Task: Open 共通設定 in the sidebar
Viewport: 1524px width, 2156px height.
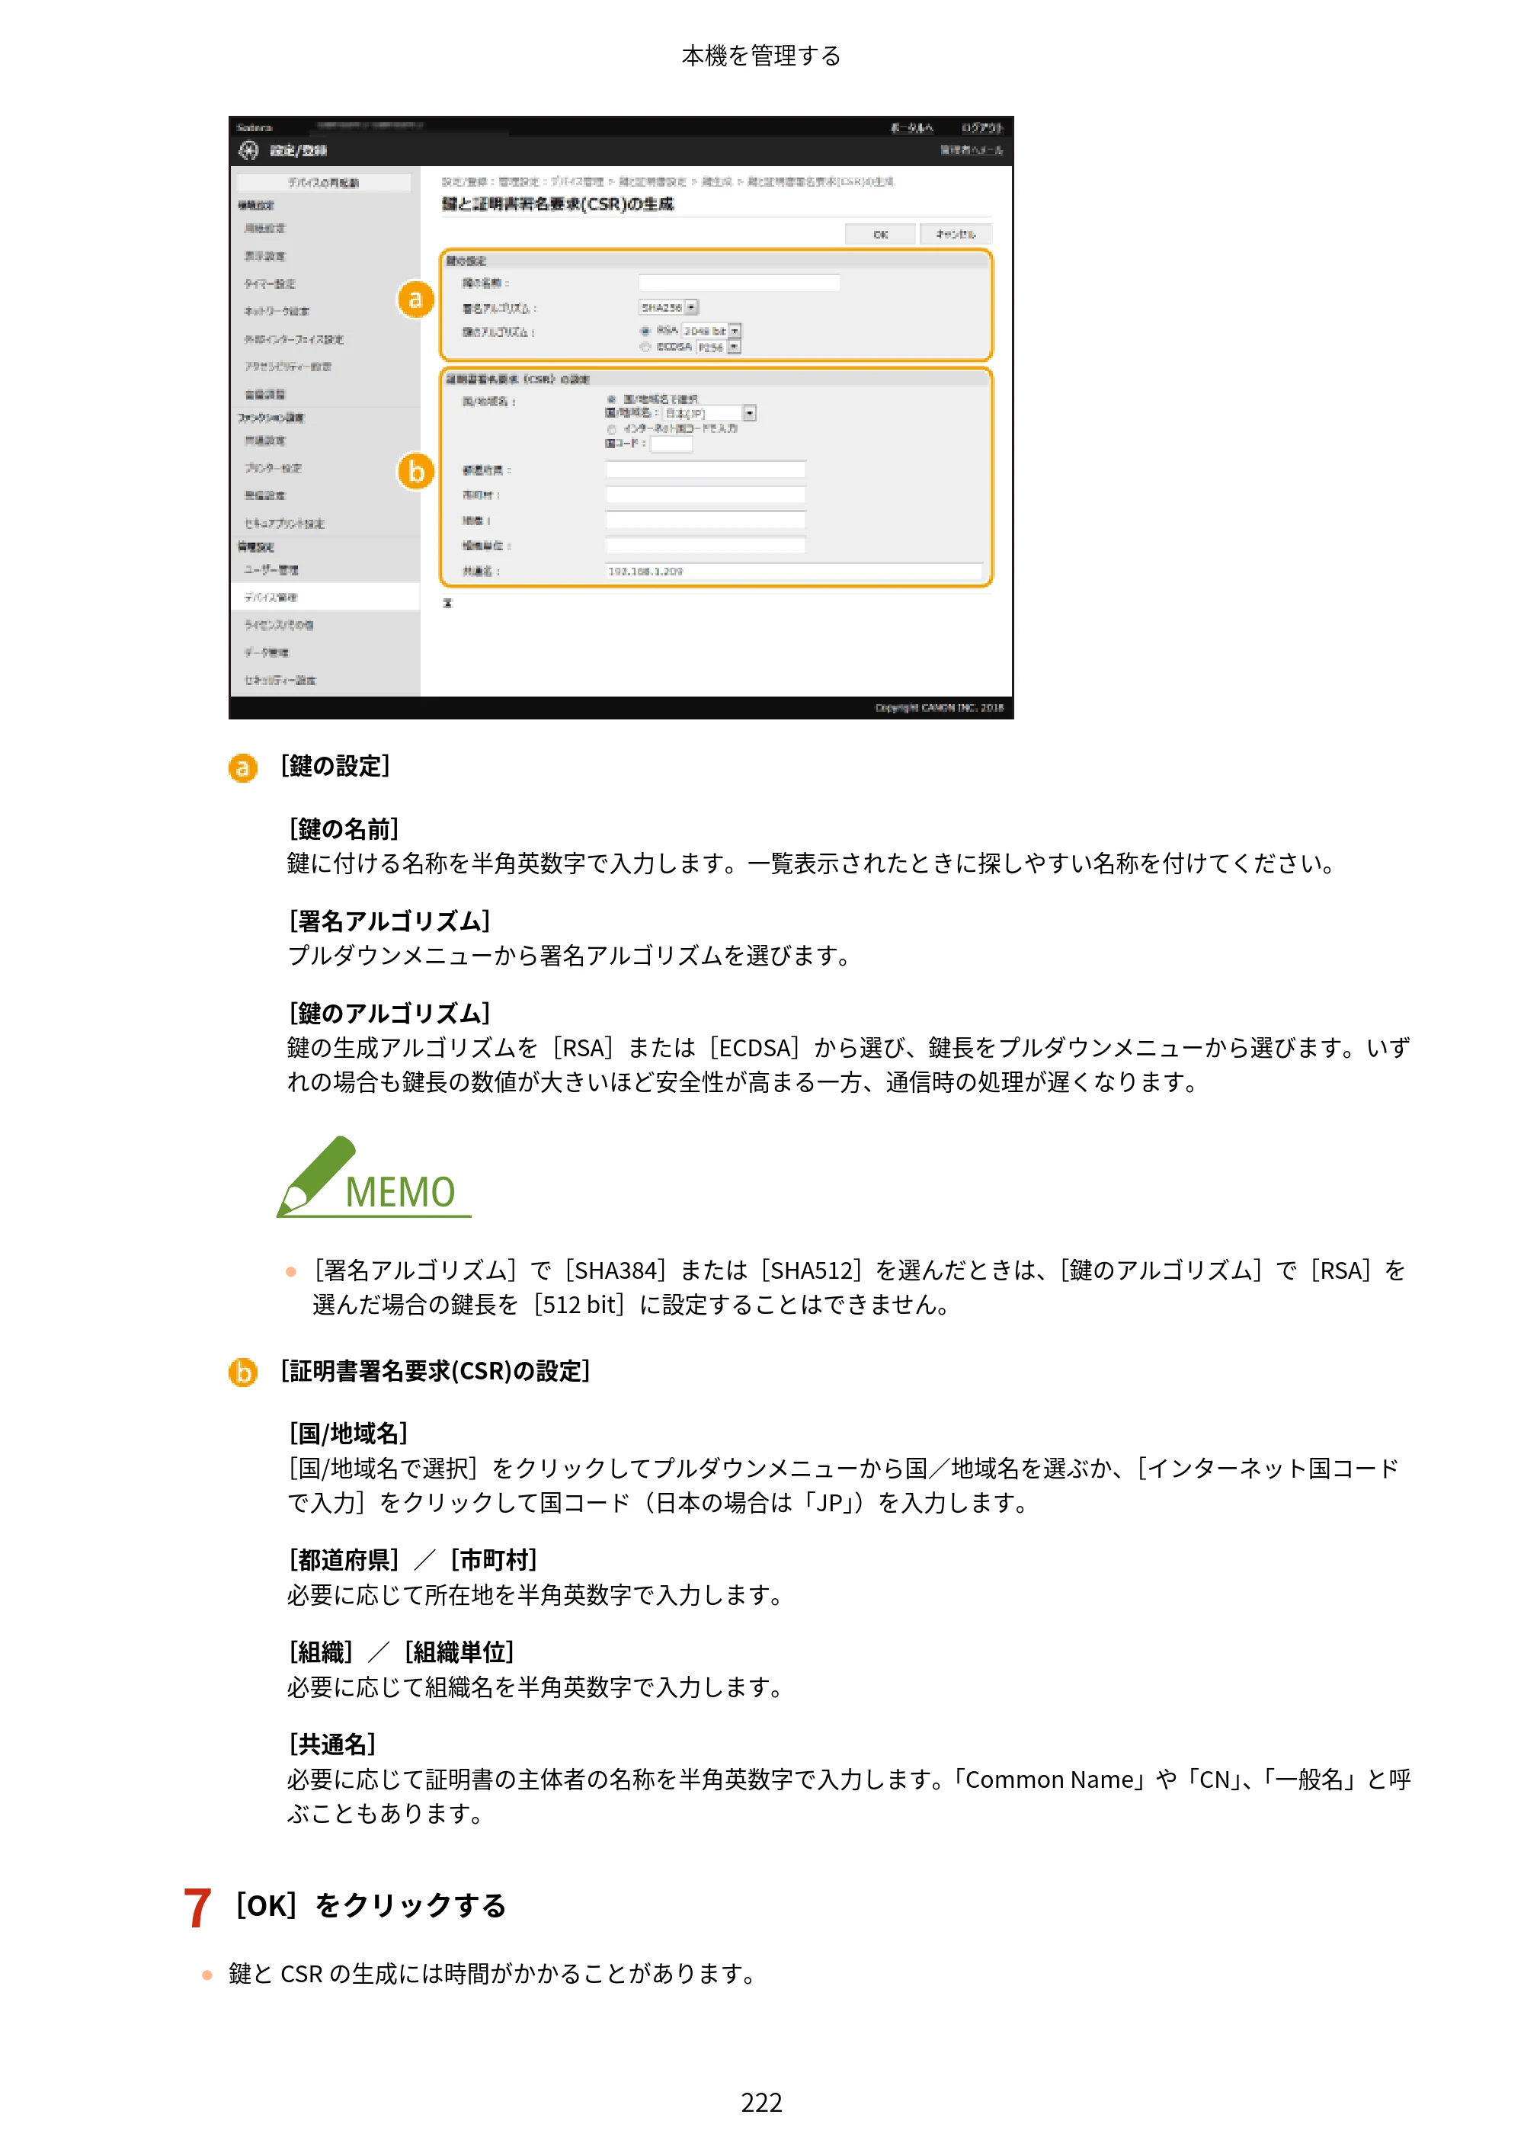Action: coord(265,440)
